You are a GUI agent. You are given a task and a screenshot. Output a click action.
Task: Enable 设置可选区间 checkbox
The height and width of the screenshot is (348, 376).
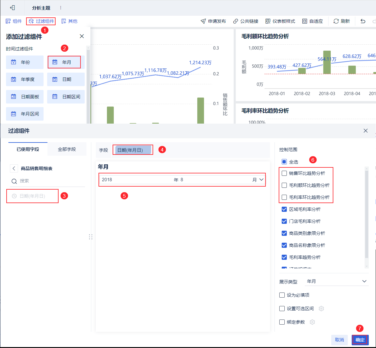[282, 308]
